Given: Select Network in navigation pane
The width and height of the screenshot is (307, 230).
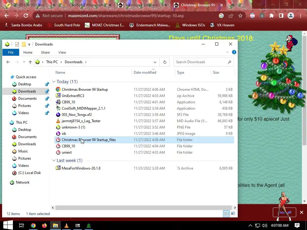Looking at the screenshot, I should click(22, 182).
